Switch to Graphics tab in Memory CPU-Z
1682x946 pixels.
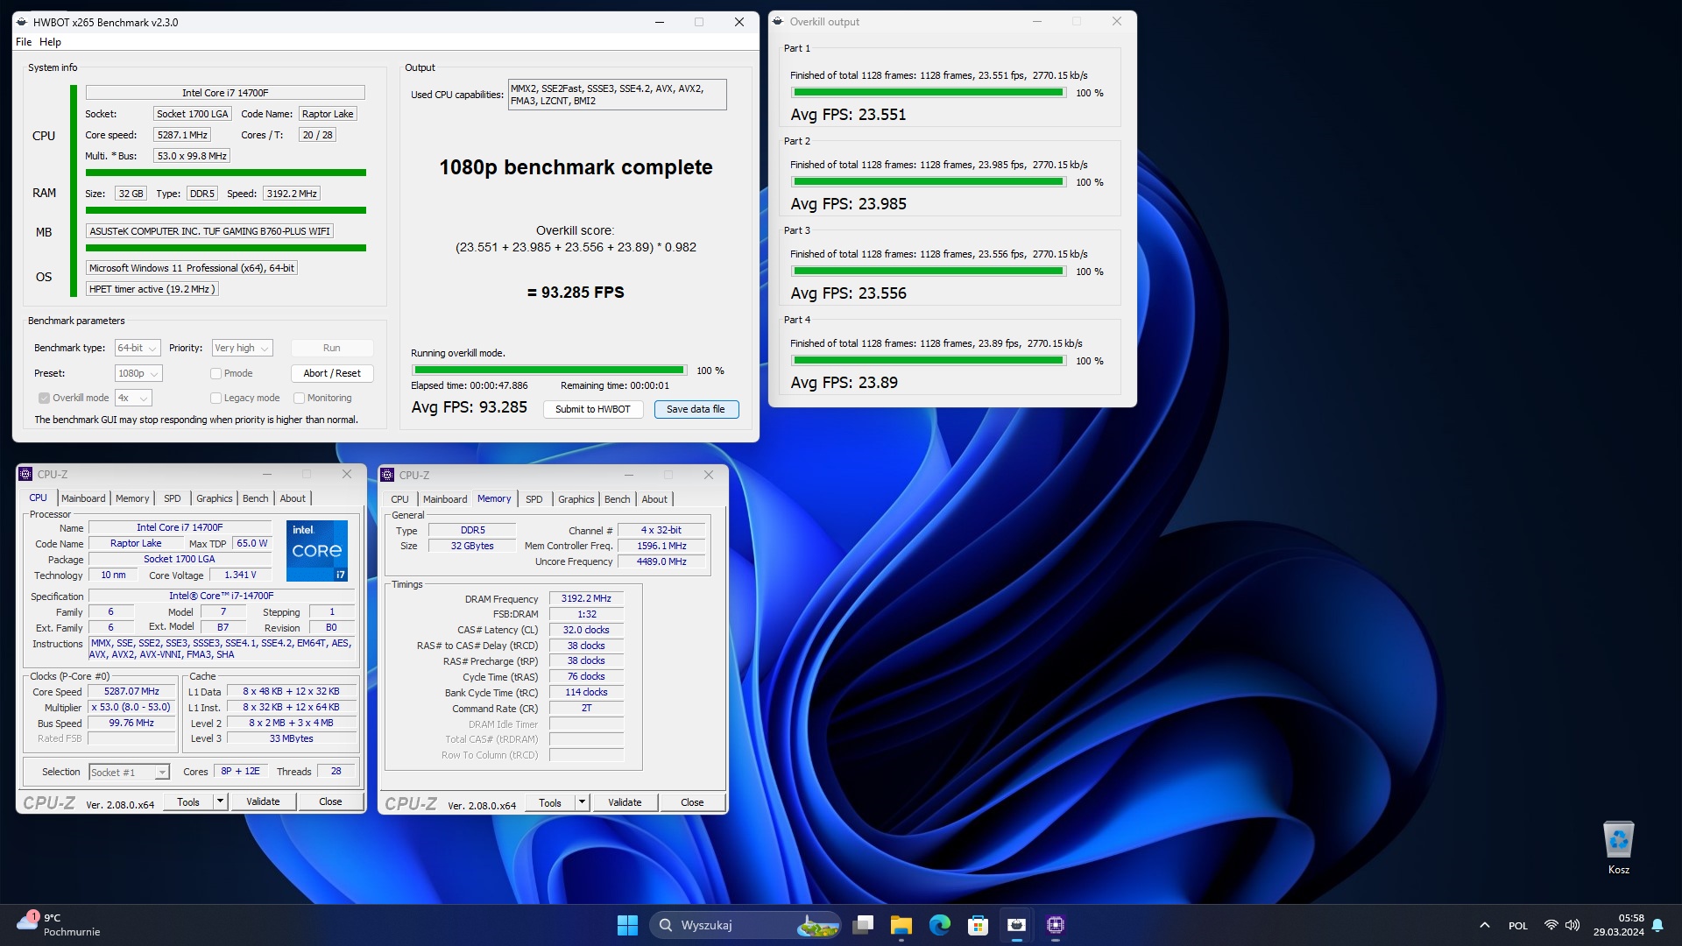576,499
